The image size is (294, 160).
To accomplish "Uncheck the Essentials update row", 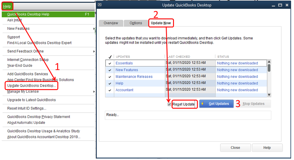I will [x=110, y=63].
